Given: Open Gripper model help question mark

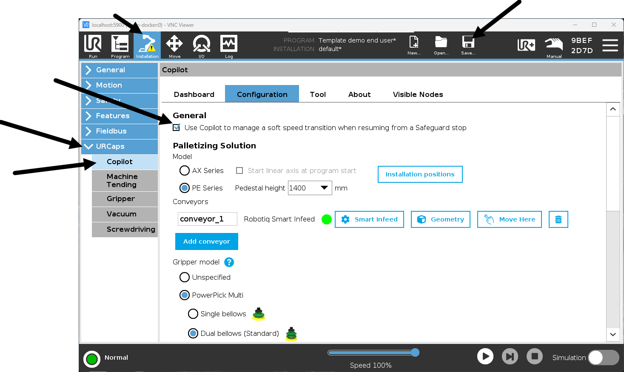Looking at the screenshot, I should click(229, 262).
